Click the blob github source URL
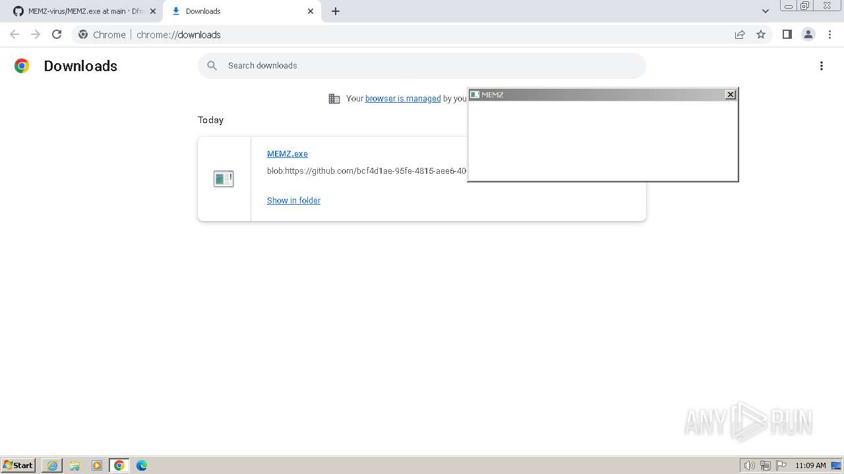844x474 pixels. [x=367, y=171]
